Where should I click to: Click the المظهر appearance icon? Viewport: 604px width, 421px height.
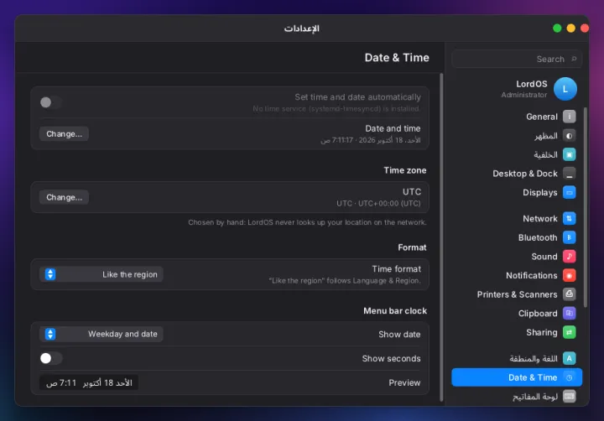tap(569, 136)
